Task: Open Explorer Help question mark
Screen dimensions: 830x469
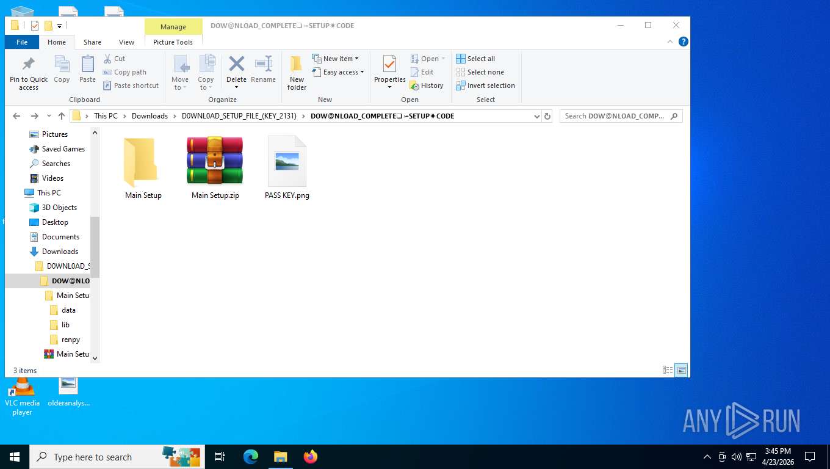Action: 684,42
